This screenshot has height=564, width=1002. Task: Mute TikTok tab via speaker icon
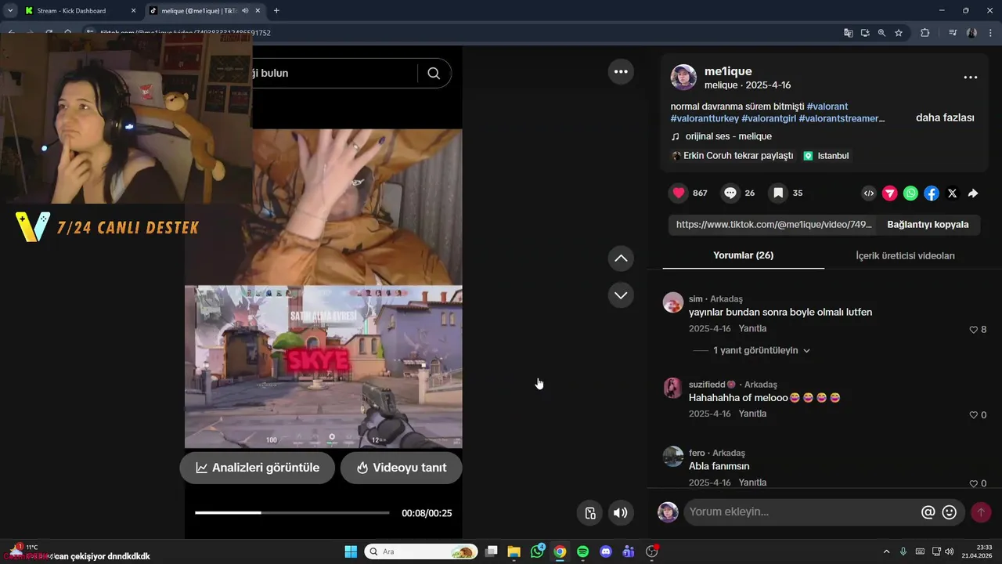pyautogui.click(x=245, y=11)
